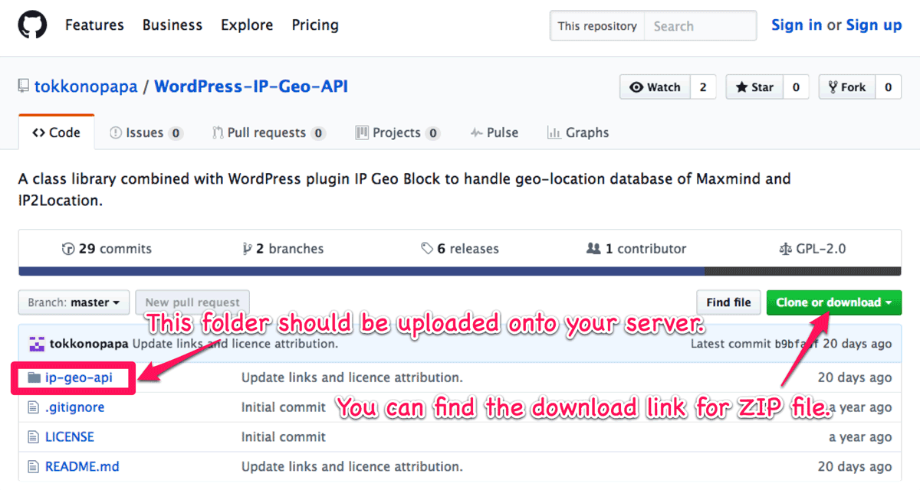Image resolution: width=920 pixels, height=490 pixels.
Task: Open the README.md row's commit message
Action: pos(352,466)
